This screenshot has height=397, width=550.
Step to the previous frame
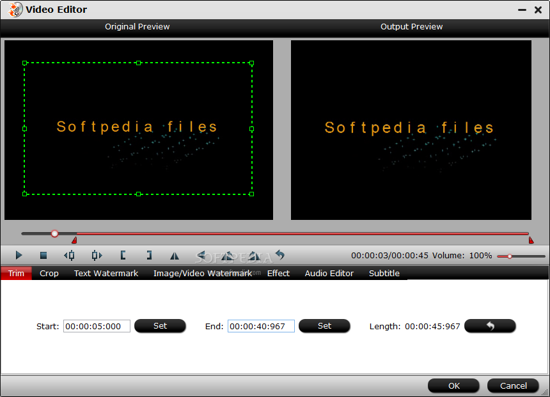point(69,255)
